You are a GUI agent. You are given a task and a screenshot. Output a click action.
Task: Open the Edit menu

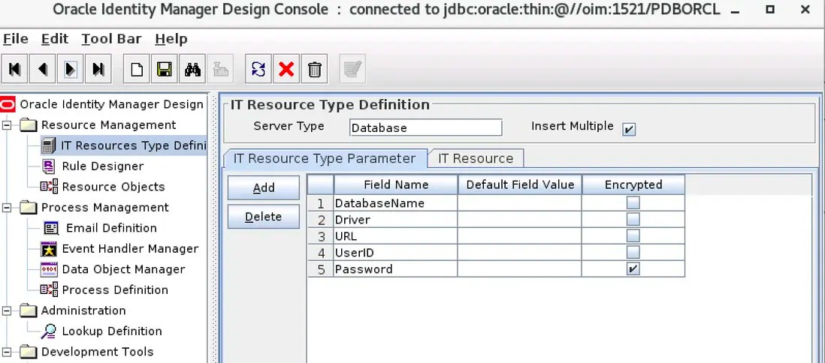point(55,39)
